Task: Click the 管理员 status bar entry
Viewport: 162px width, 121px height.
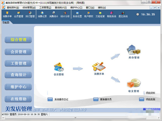Action: (x=13, y=114)
